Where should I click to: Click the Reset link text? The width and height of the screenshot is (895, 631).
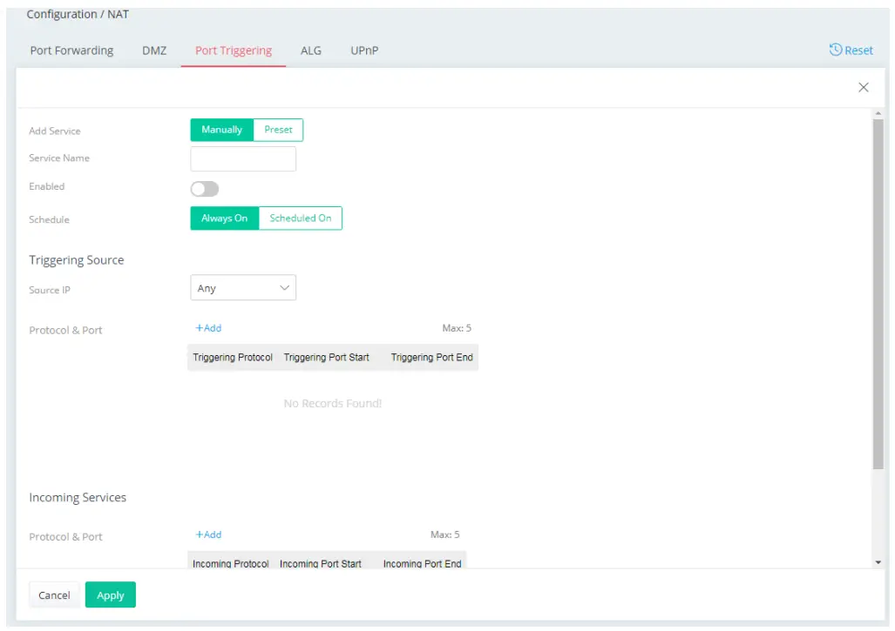[x=858, y=50]
